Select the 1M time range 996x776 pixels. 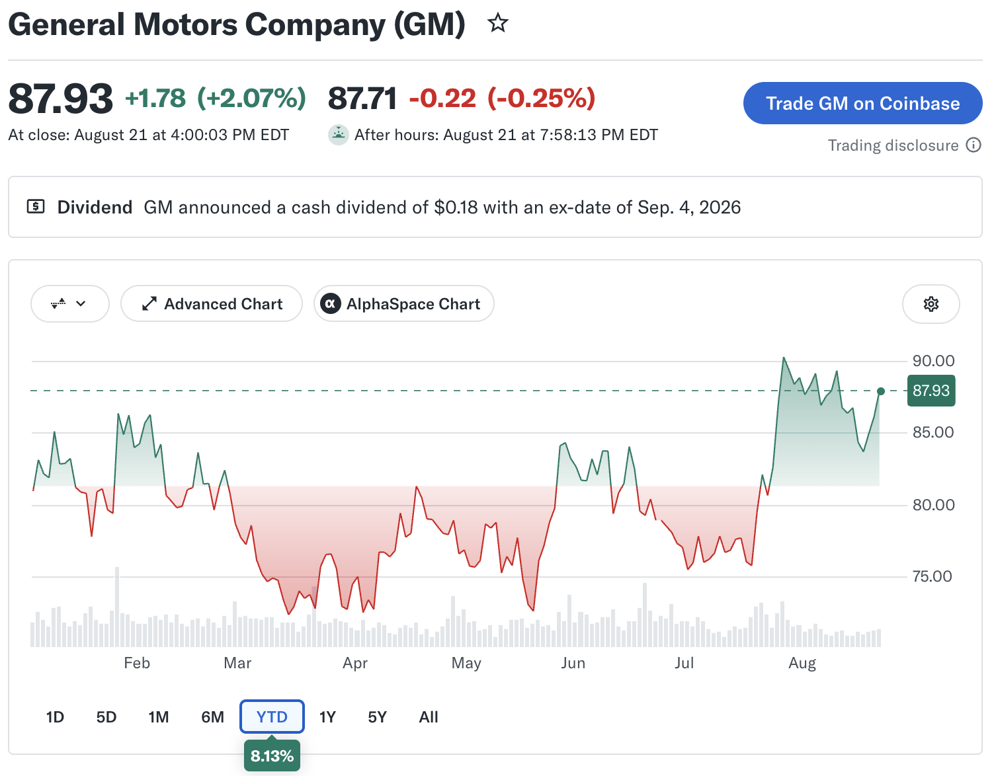point(159,717)
